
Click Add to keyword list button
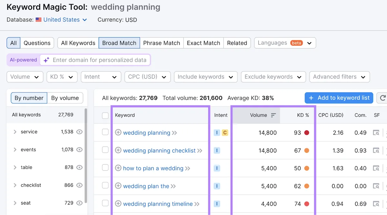339,98
